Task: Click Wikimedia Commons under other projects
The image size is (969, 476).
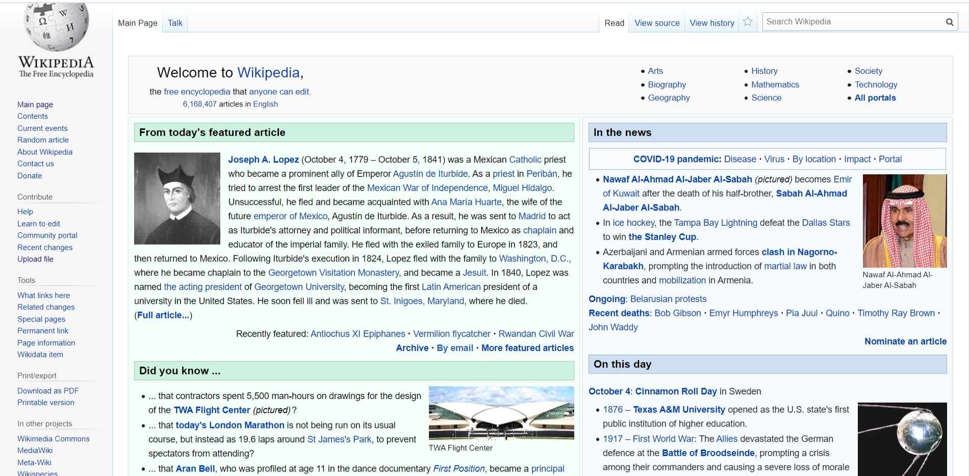Action: [54, 438]
